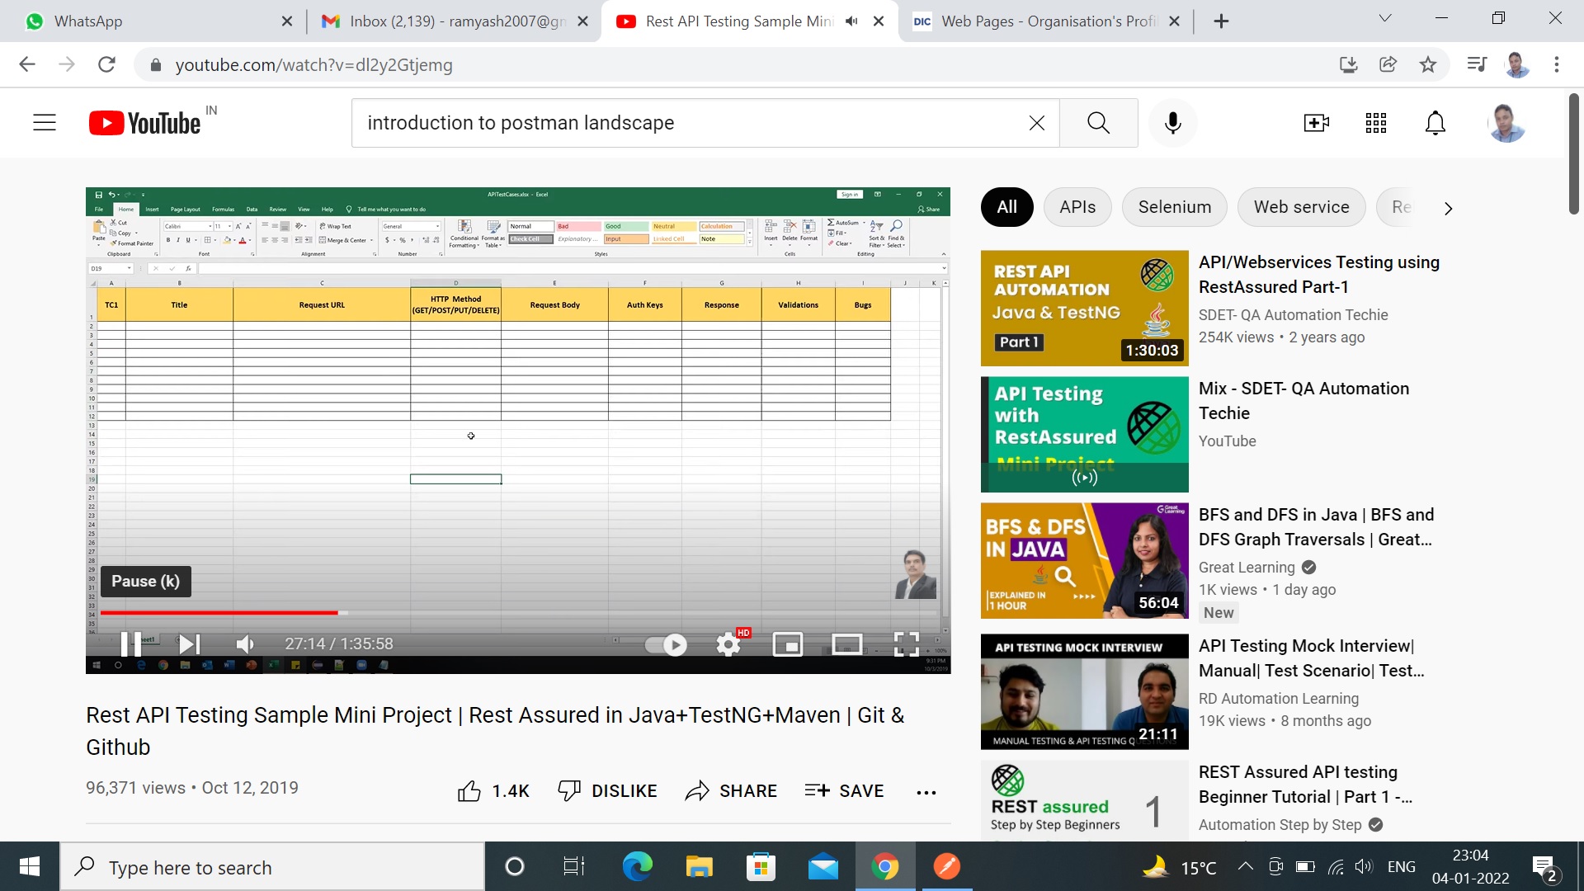Open the BFS & DFS in Java thumbnail
1584x891 pixels.
coord(1084,561)
